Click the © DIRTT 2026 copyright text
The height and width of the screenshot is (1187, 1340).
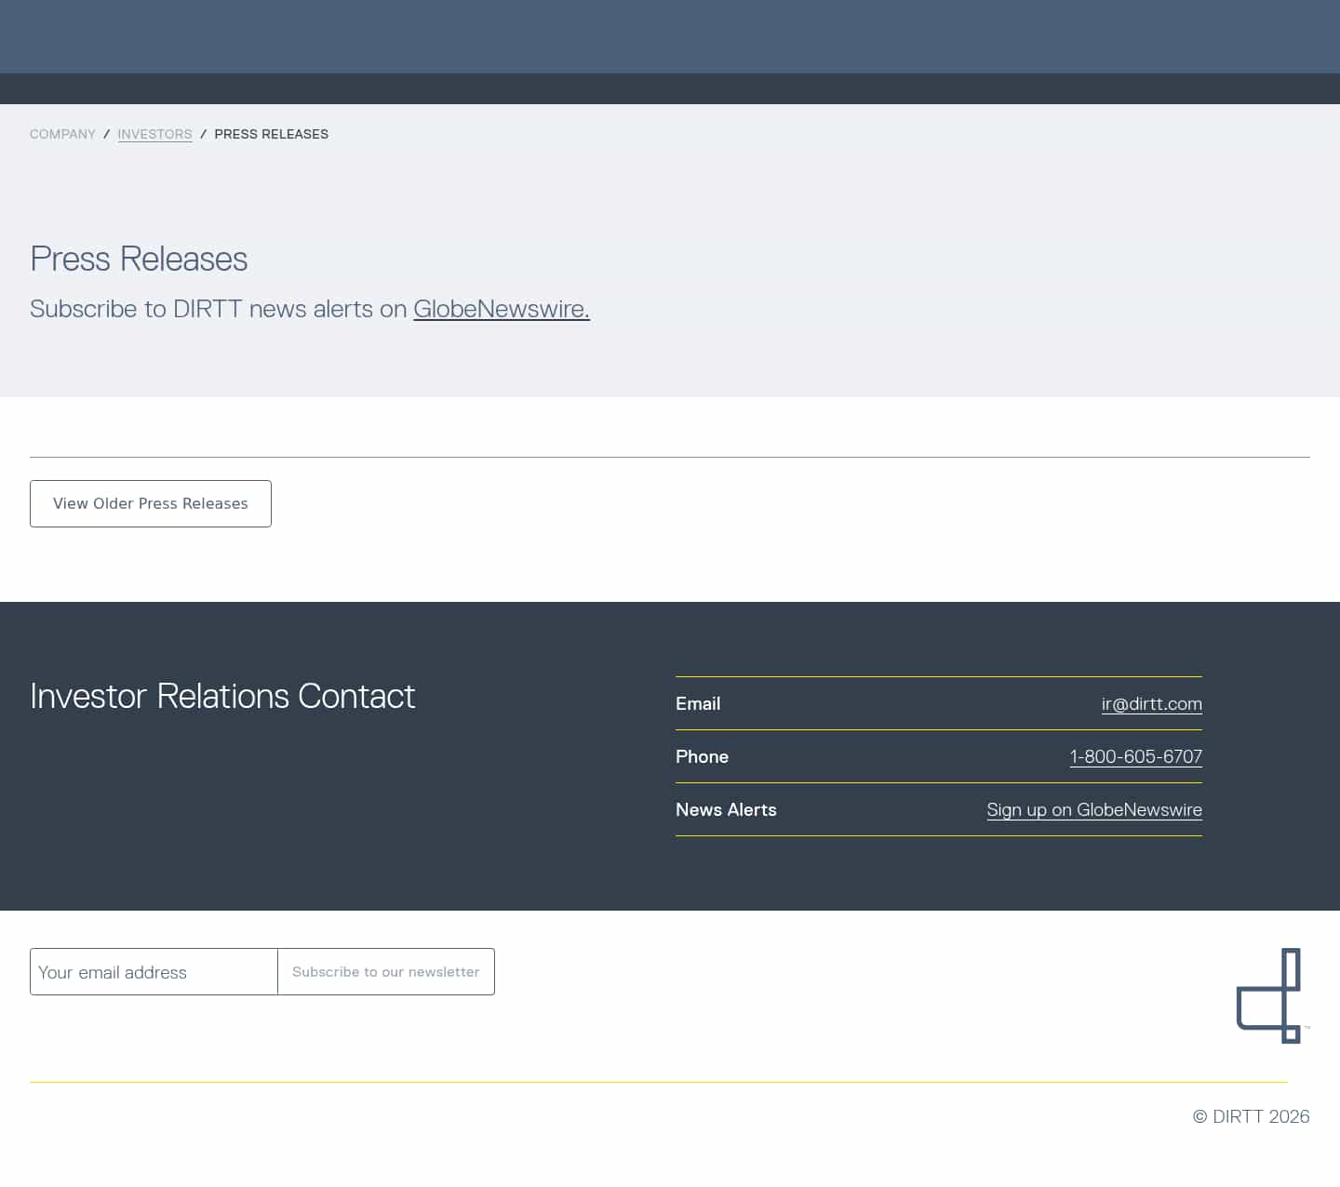[1251, 1116]
